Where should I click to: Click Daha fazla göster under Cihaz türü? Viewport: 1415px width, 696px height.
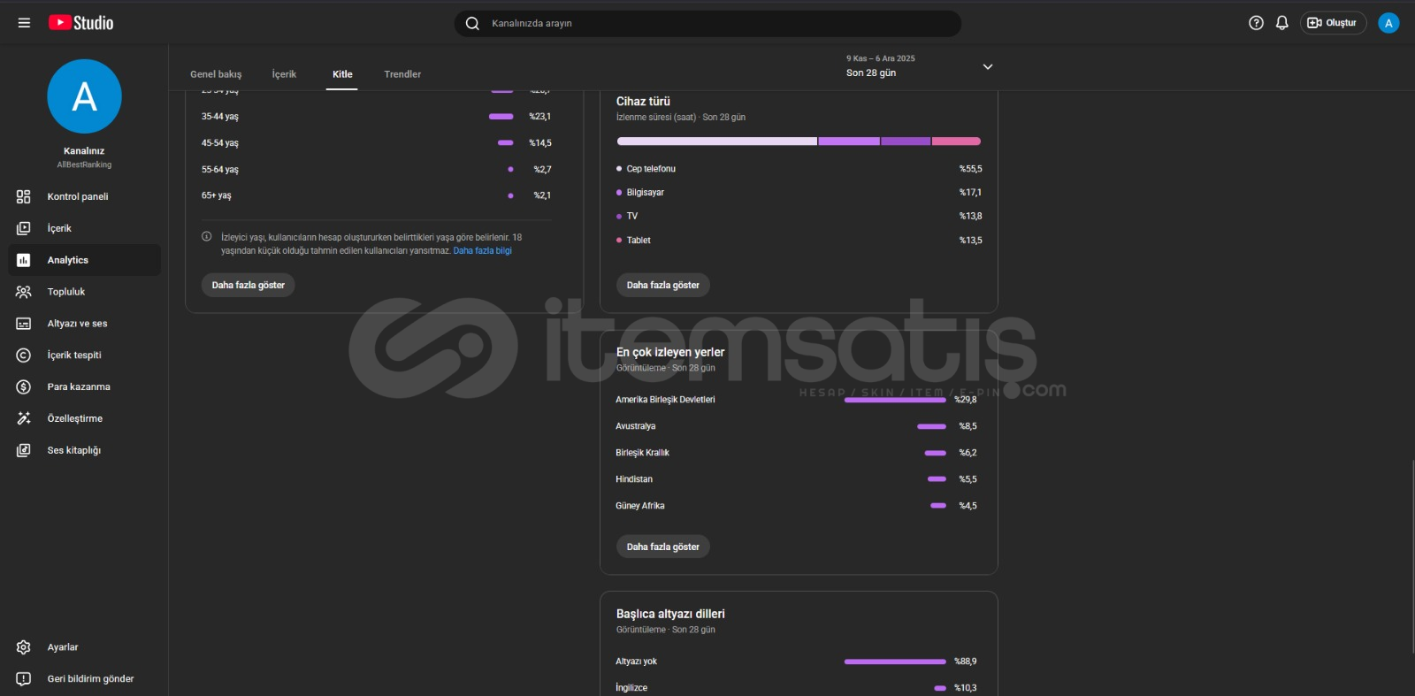[x=662, y=285]
